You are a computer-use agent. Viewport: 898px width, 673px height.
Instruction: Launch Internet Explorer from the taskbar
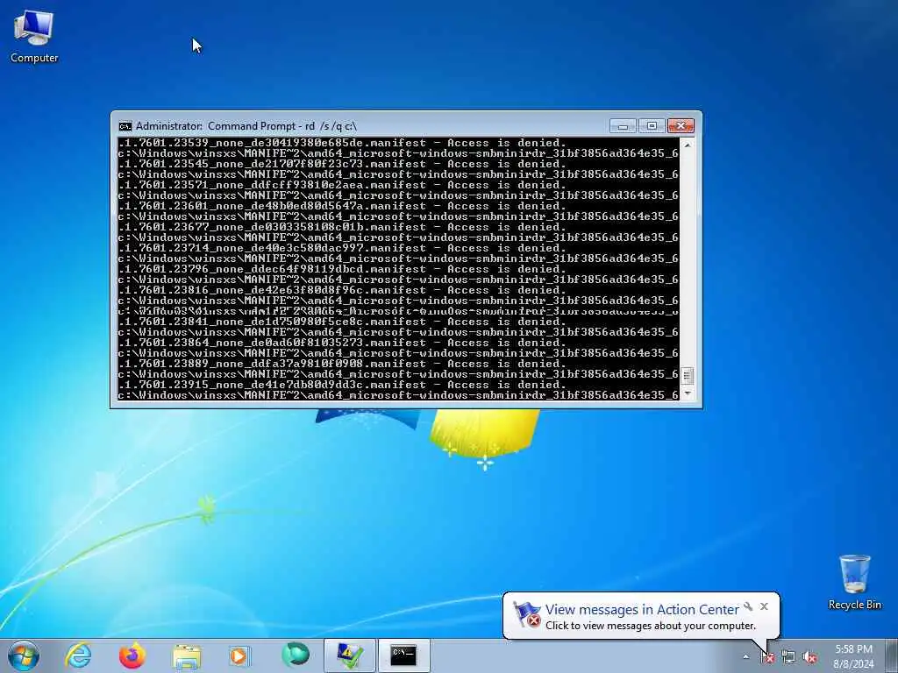coord(78,655)
